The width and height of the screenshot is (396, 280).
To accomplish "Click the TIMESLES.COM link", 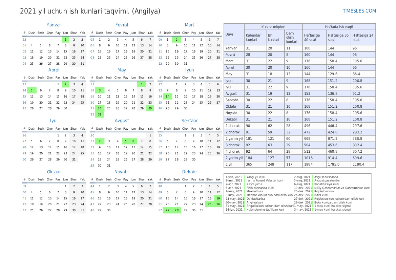I will (x=359, y=11).
